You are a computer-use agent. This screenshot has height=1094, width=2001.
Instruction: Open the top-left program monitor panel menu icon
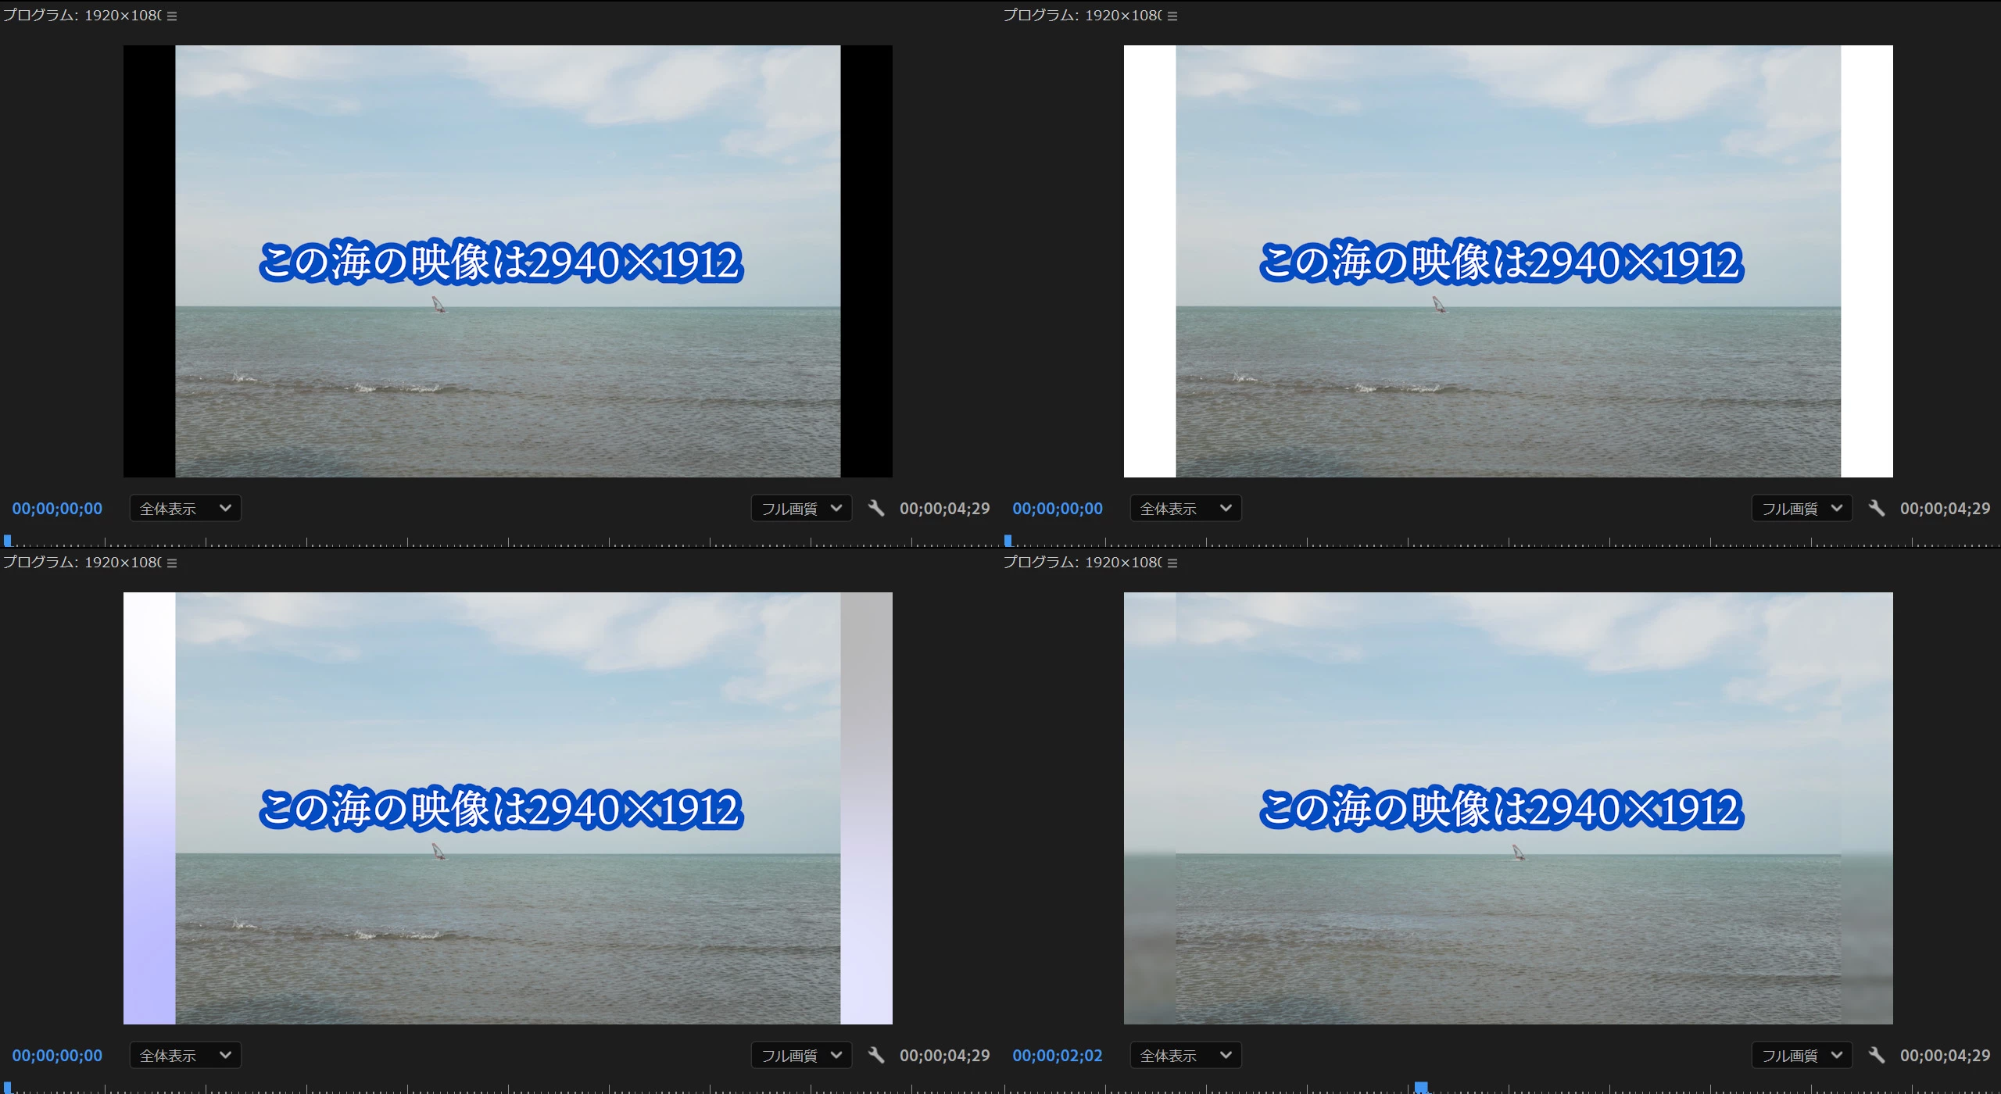(x=172, y=16)
